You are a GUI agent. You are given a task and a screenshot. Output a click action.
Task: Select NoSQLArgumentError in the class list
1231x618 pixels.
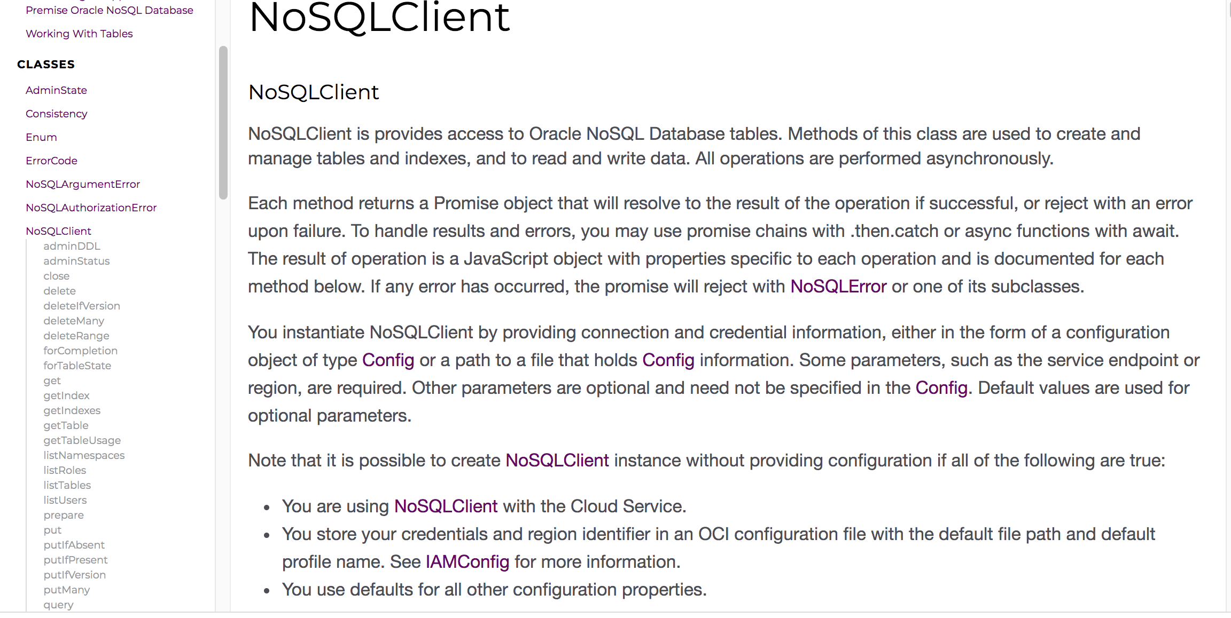(x=83, y=184)
